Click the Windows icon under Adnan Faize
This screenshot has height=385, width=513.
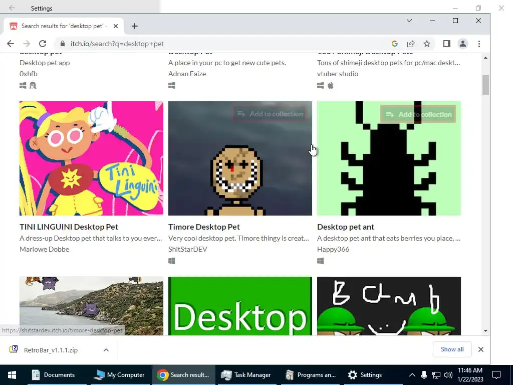(x=172, y=85)
